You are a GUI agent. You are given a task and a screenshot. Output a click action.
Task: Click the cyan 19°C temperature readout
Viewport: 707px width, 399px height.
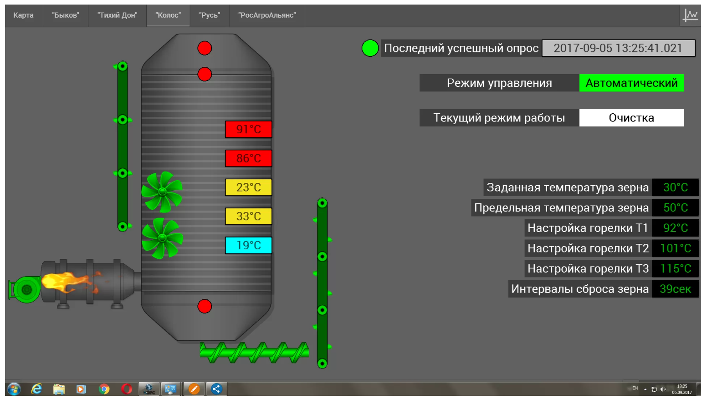(248, 245)
